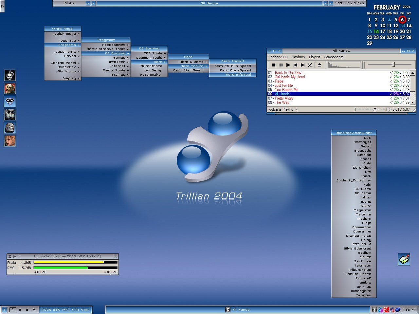Switch to workspace 4 in the bottom bar
Image resolution: width=419 pixels, height=314 pixels.
tap(34, 309)
